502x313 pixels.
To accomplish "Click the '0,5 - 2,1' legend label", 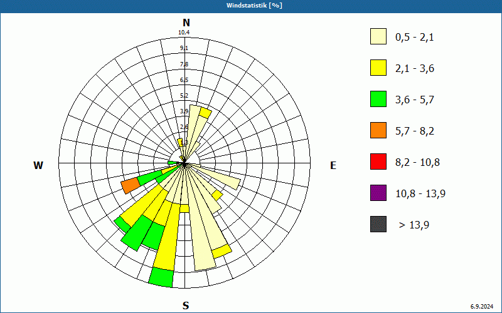I will tap(415, 38).
